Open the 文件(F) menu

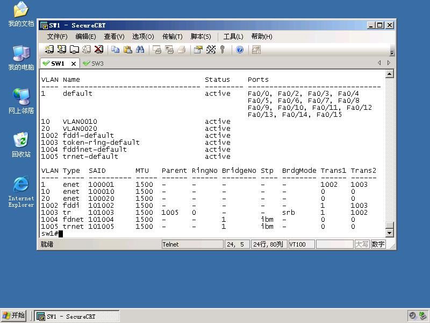58,37
